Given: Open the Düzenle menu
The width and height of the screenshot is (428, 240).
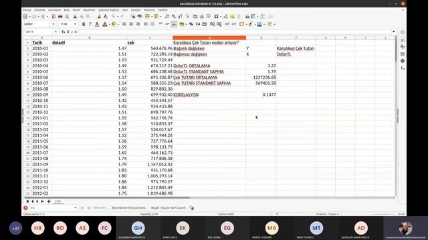Looking at the screenshot, I should (x=39, y=10).
